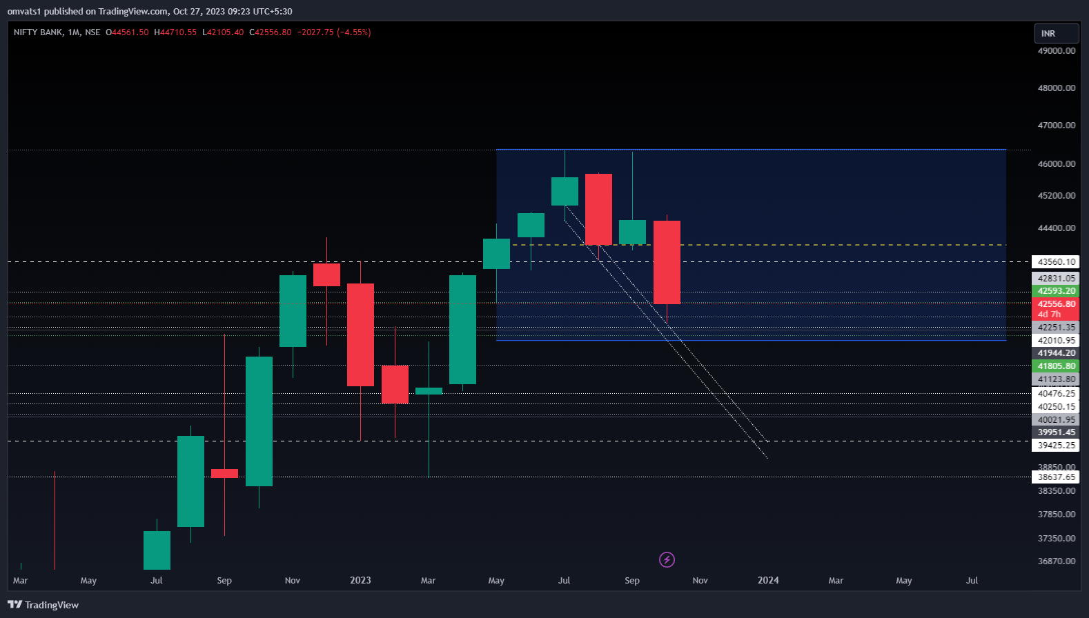Click the latest red October candle body

[667, 262]
